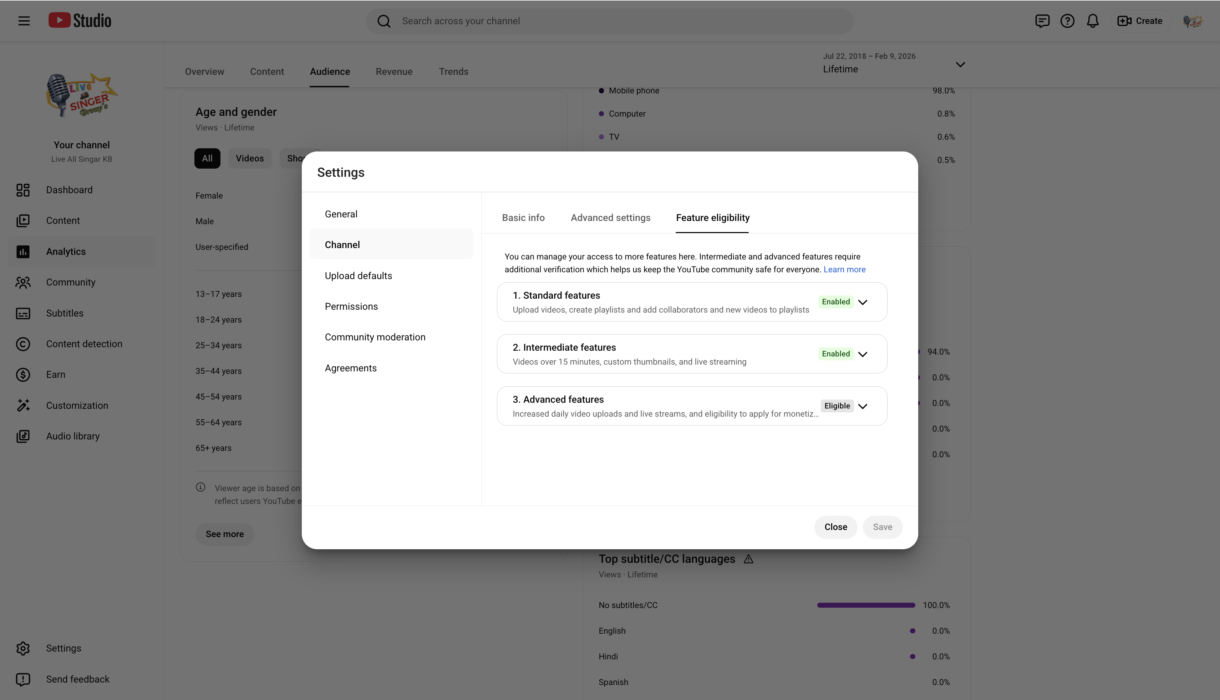Click warning icon beside Top subtitle/CC languages
Image resolution: width=1220 pixels, height=700 pixels.
click(748, 559)
